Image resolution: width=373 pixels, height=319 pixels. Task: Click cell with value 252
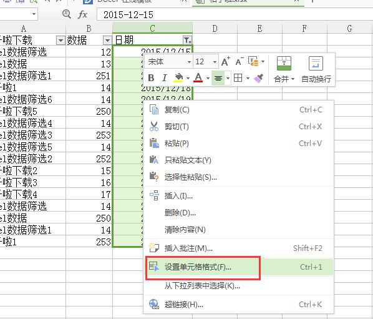pyautogui.click(x=89, y=159)
